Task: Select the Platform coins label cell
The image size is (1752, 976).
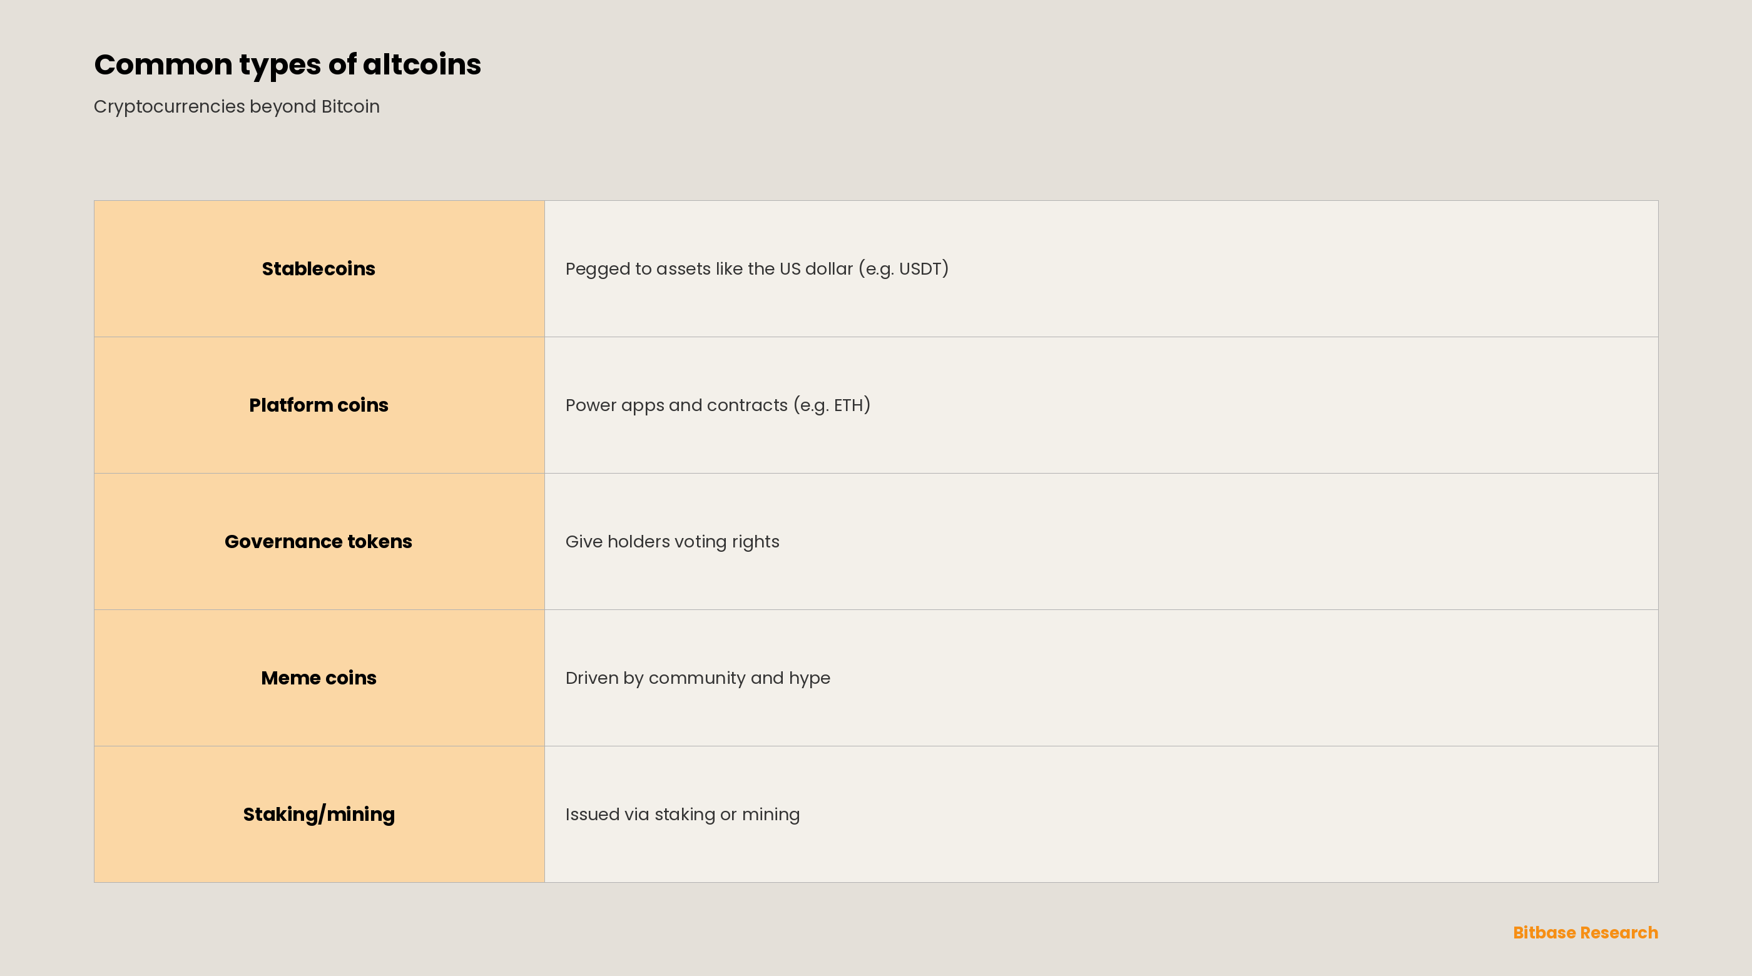Action: (x=319, y=405)
